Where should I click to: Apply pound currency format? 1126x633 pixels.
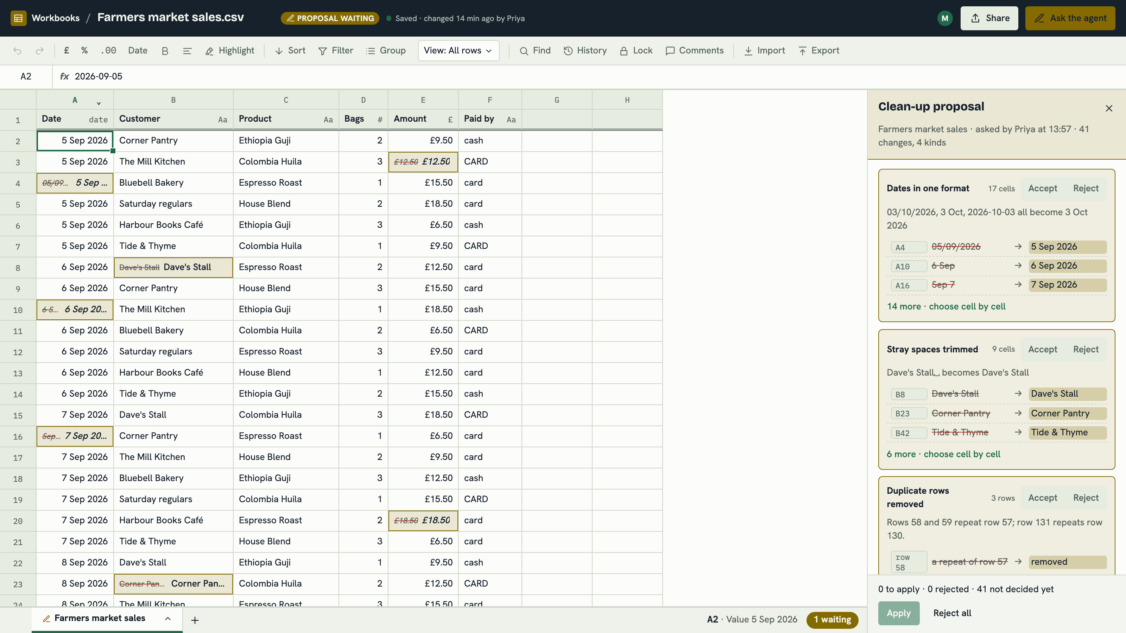click(67, 51)
